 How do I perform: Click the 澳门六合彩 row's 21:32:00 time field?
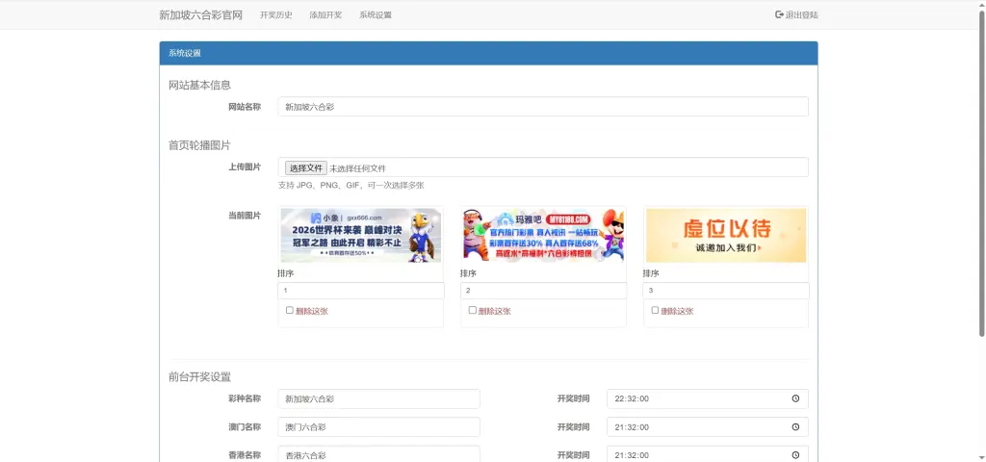708,426
